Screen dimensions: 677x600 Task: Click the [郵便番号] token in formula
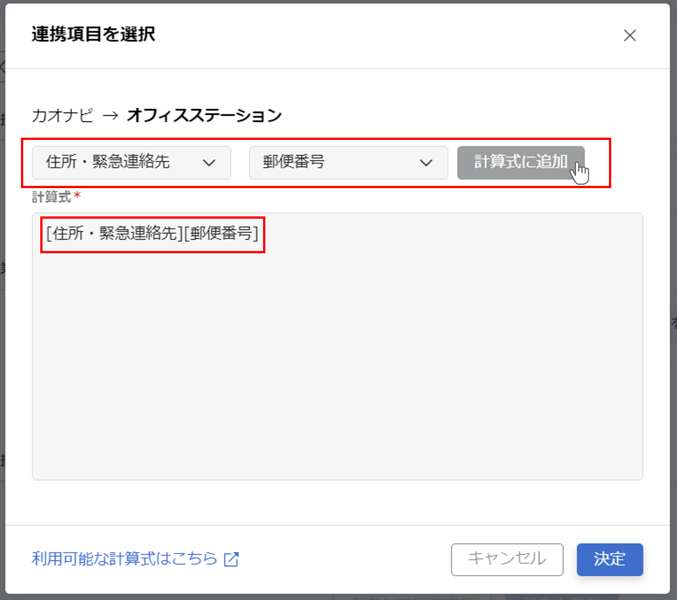tap(221, 233)
